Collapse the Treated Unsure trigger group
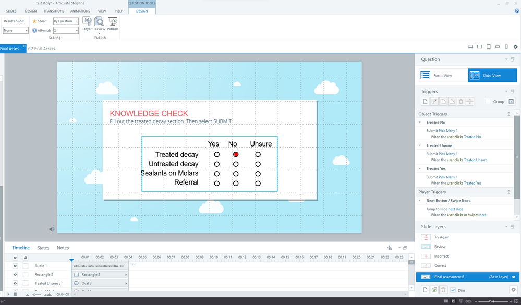The image size is (521, 305). (x=420, y=145)
